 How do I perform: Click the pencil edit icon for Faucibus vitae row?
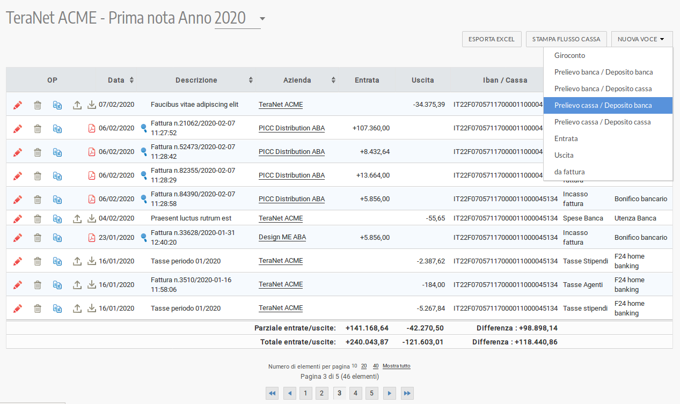(x=18, y=105)
